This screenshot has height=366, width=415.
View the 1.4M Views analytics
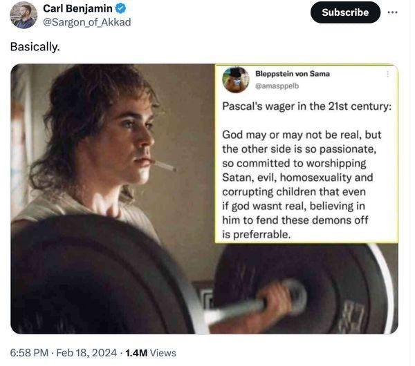[150, 353]
